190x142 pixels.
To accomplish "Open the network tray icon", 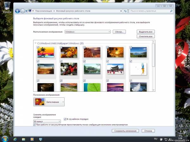I will [166, 139].
